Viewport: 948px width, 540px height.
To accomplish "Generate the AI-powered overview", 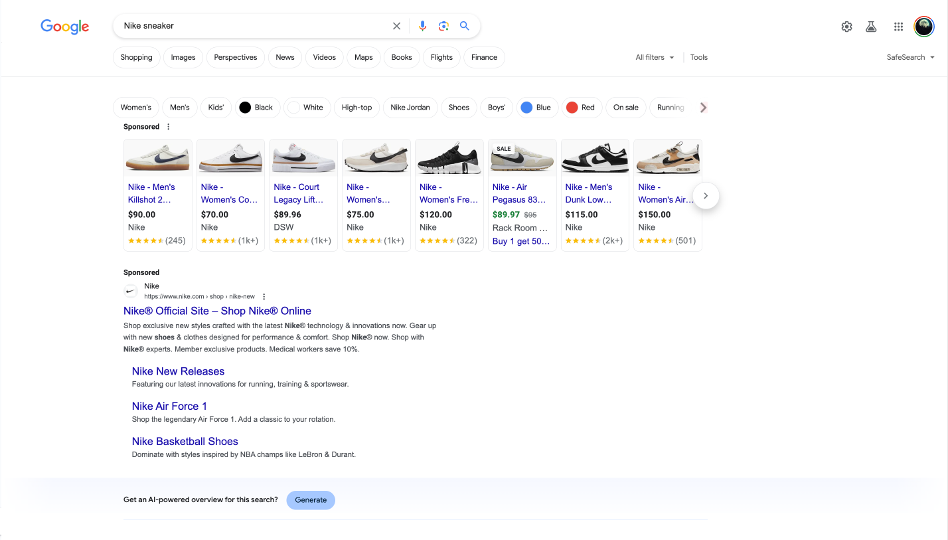I will (x=311, y=500).
